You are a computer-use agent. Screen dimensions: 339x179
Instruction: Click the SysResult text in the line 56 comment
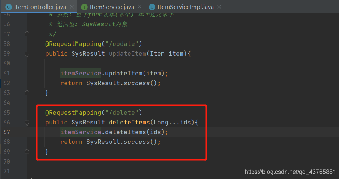(99, 24)
